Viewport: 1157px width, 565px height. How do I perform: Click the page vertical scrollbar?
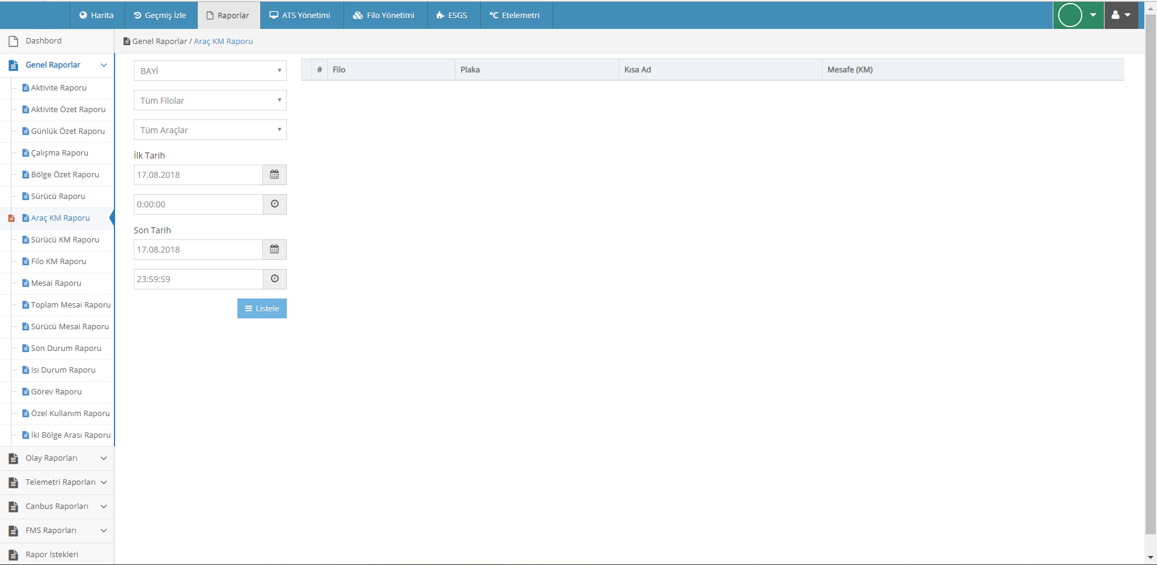1150,274
